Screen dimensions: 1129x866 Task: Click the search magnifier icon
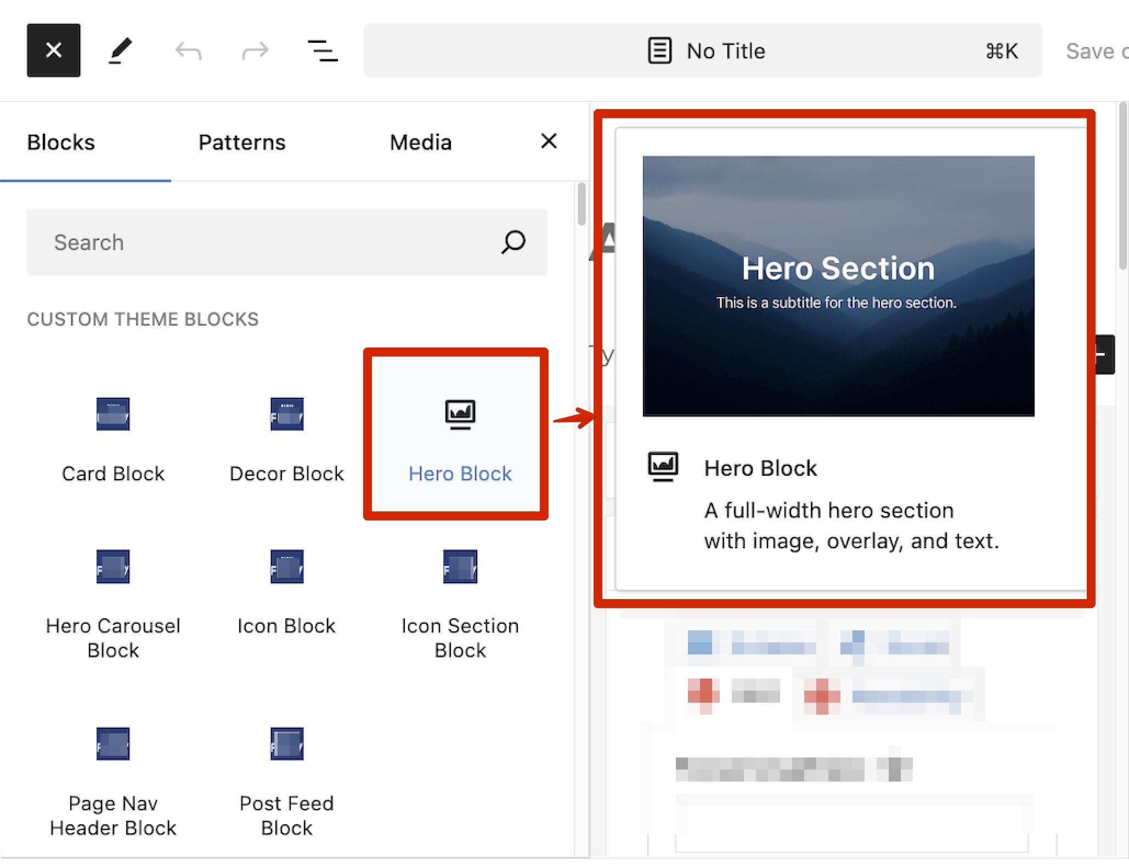513,242
